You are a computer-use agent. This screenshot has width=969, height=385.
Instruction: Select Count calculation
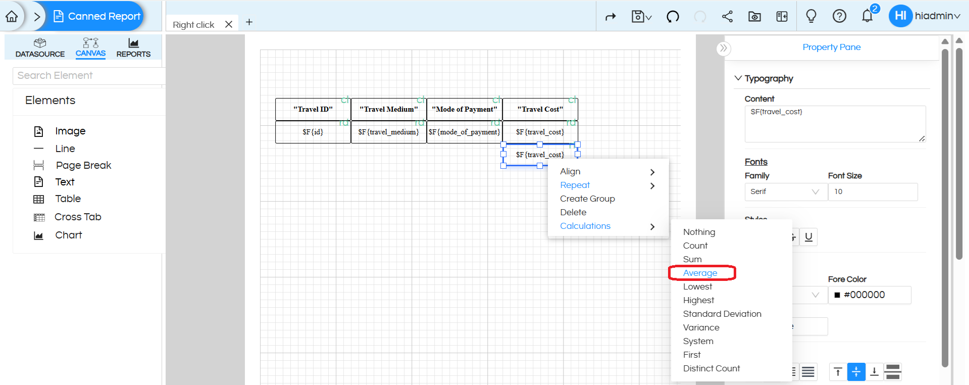pyautogui.click(x=695, y=246)
